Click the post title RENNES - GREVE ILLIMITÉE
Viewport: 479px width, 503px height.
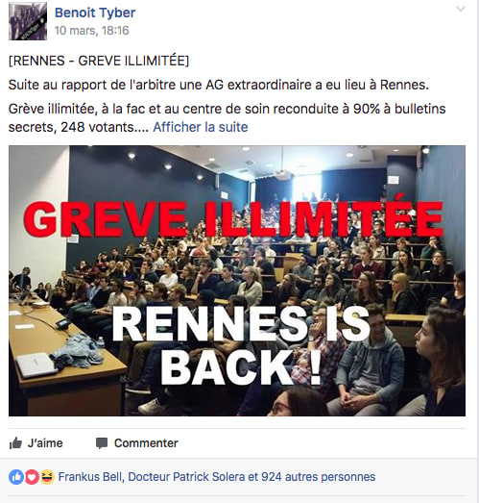pyautogui.click(x=99, y=61)
